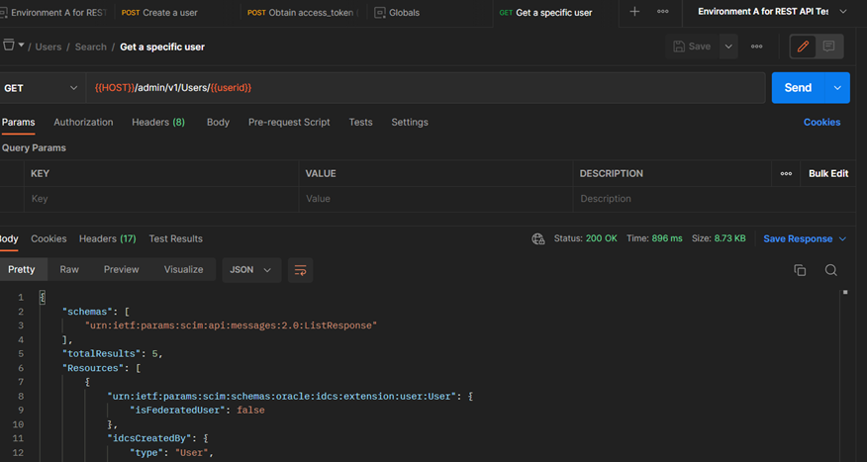Image resolution: width=867 pixels, height=462 pixels.
Task: Click the response body scrollbar
Action: (x=845, y=376)
